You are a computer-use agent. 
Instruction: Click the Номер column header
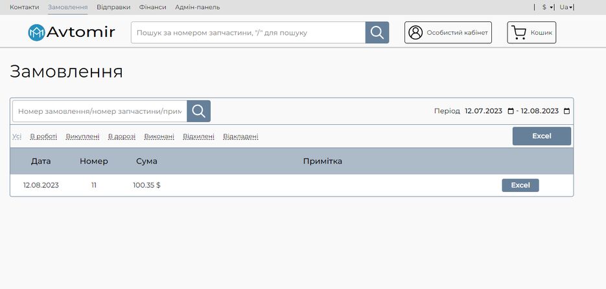(94, 161)
